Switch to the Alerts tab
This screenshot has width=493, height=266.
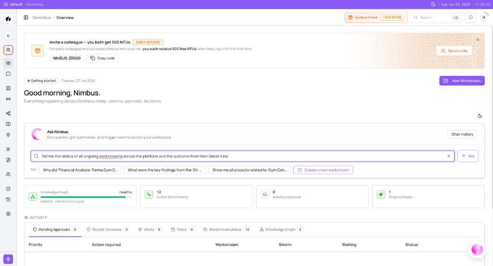pos(150,230)
